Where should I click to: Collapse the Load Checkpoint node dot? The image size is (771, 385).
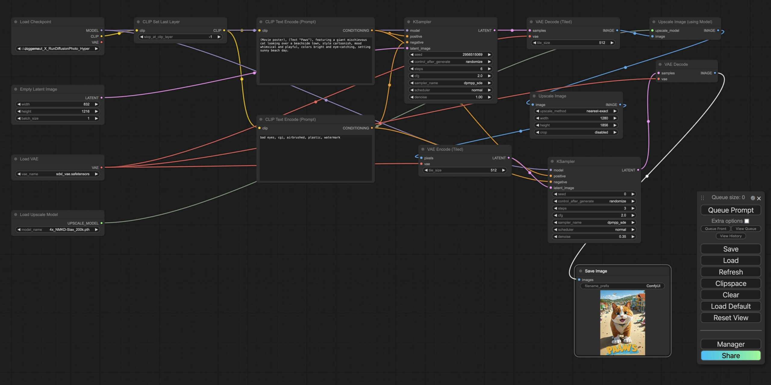[16, 22]
